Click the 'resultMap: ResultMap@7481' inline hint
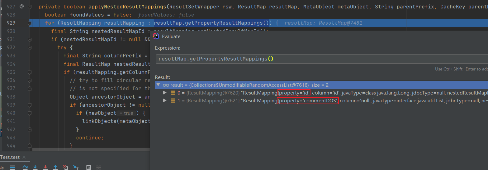The image size is (488, 170). coord(323,23)
